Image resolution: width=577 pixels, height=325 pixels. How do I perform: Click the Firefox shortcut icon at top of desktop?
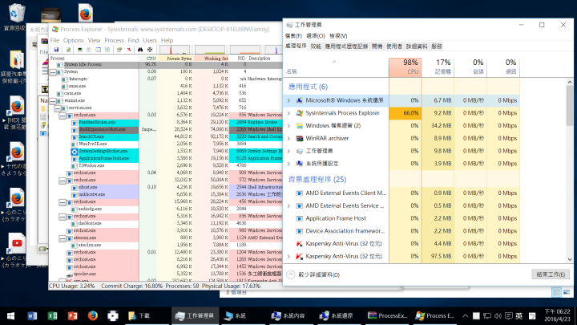pyautogui.click(x=86, y=13)
